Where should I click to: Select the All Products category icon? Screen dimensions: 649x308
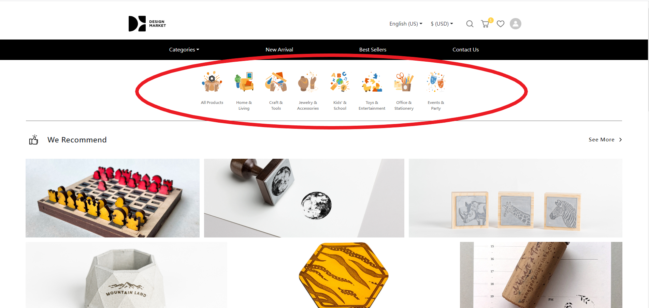coord(212,82)
